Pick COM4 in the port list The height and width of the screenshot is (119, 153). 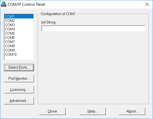[x=19, y=29]
